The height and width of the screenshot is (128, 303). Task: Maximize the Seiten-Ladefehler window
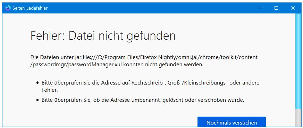click(276, 8)
